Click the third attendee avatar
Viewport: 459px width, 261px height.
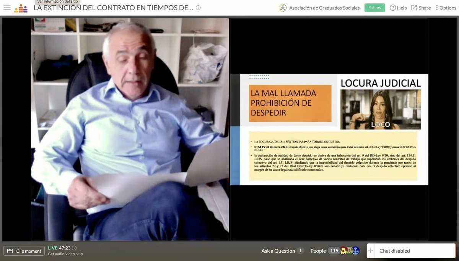click(x=356, y=251)
